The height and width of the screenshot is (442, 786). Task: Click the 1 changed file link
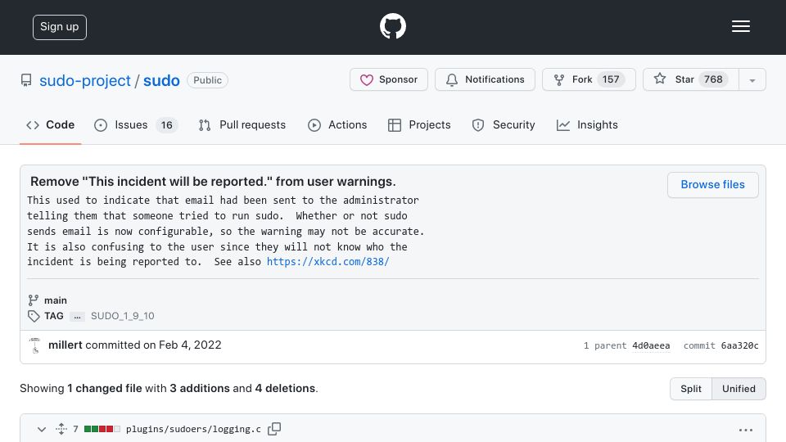coord(105,388)
